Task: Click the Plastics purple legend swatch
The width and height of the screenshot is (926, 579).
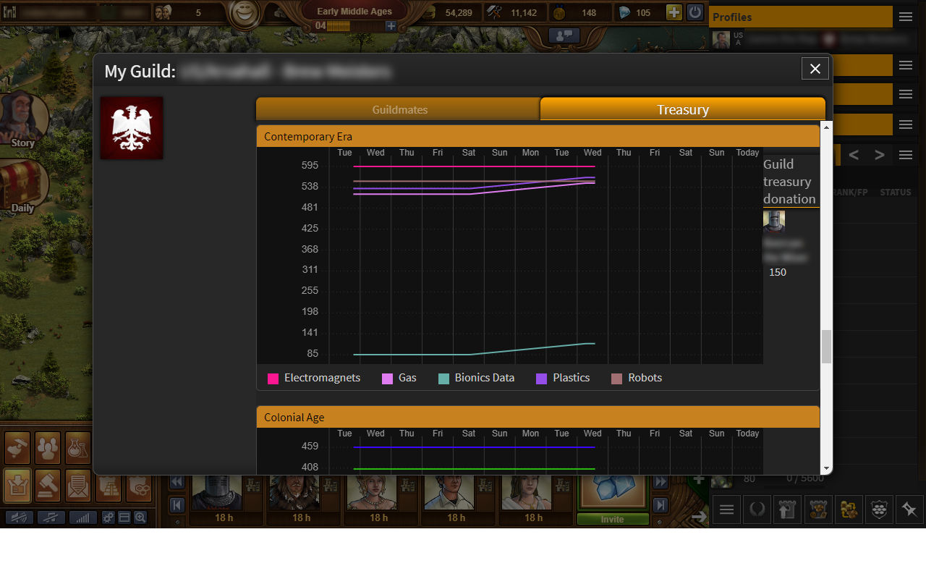Action: 542,379
